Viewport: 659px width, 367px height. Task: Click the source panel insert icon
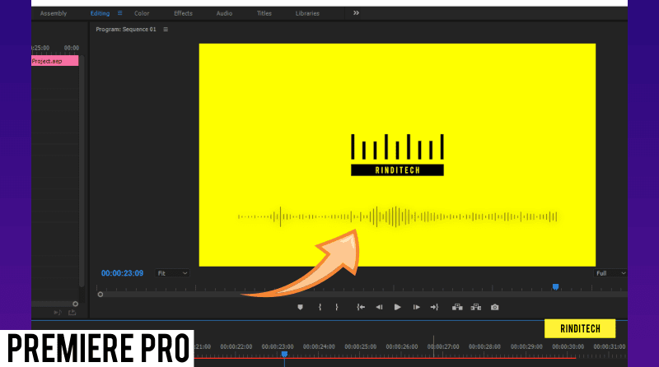58,313
